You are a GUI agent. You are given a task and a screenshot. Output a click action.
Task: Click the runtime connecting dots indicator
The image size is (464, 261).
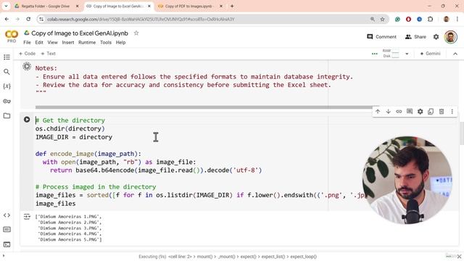point(375,54)
